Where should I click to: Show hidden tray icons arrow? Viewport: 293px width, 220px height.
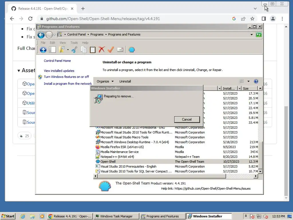[x=246, y=216]
